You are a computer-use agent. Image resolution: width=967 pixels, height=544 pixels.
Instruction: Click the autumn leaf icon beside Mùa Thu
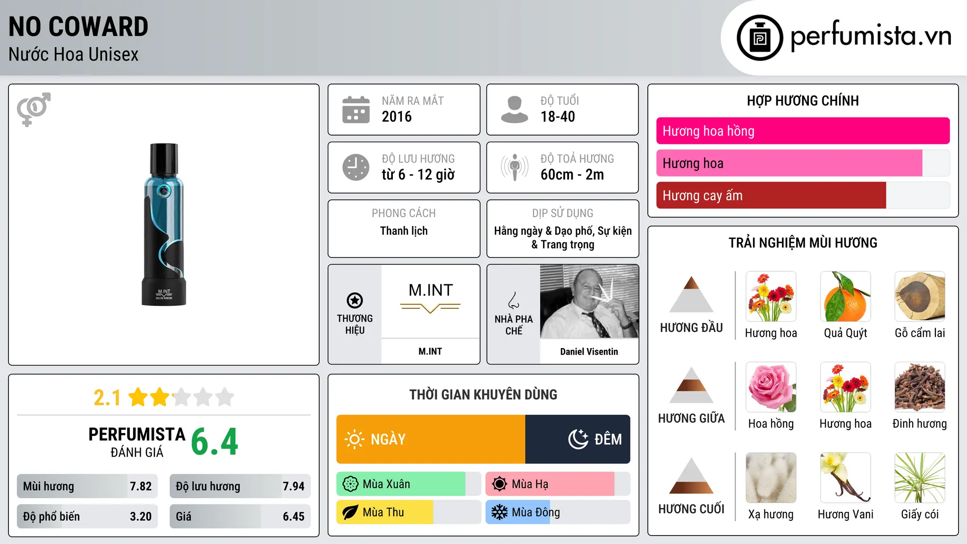(350, 512)
